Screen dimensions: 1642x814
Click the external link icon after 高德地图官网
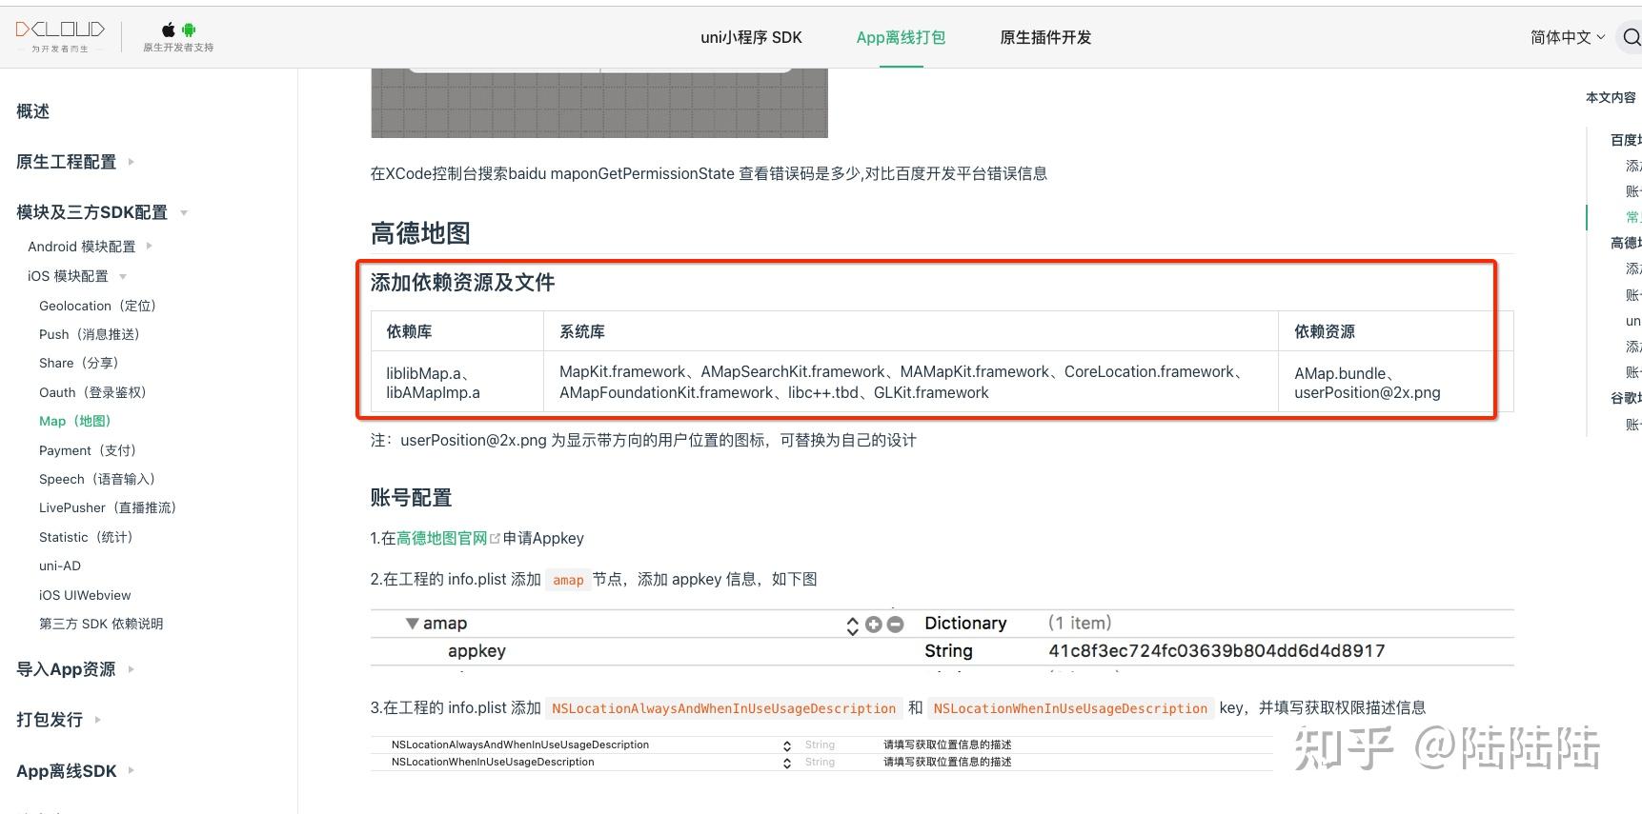495,539
